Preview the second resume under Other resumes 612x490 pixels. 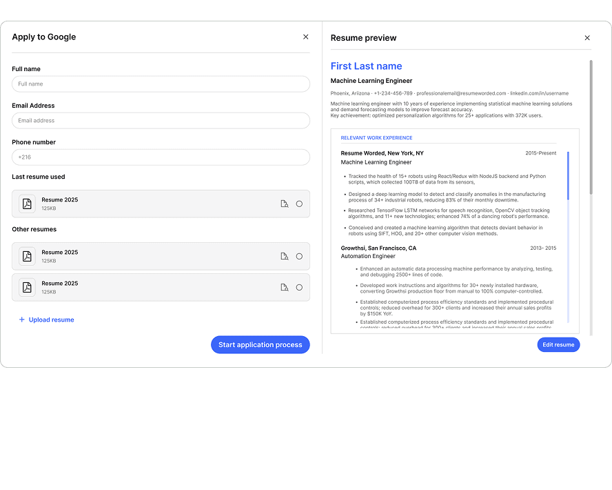click(x=285, y=288)
